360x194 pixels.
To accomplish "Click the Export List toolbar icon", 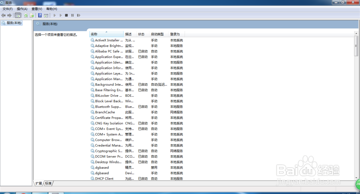I will tap(32, 15).
